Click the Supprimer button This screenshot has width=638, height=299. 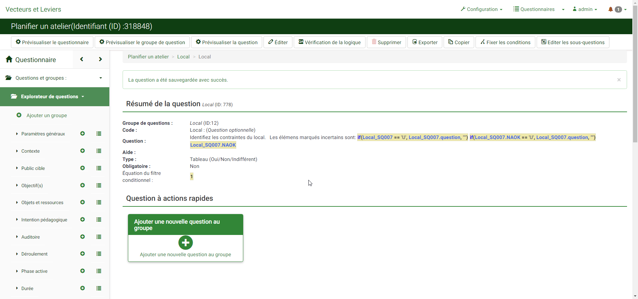386,42
